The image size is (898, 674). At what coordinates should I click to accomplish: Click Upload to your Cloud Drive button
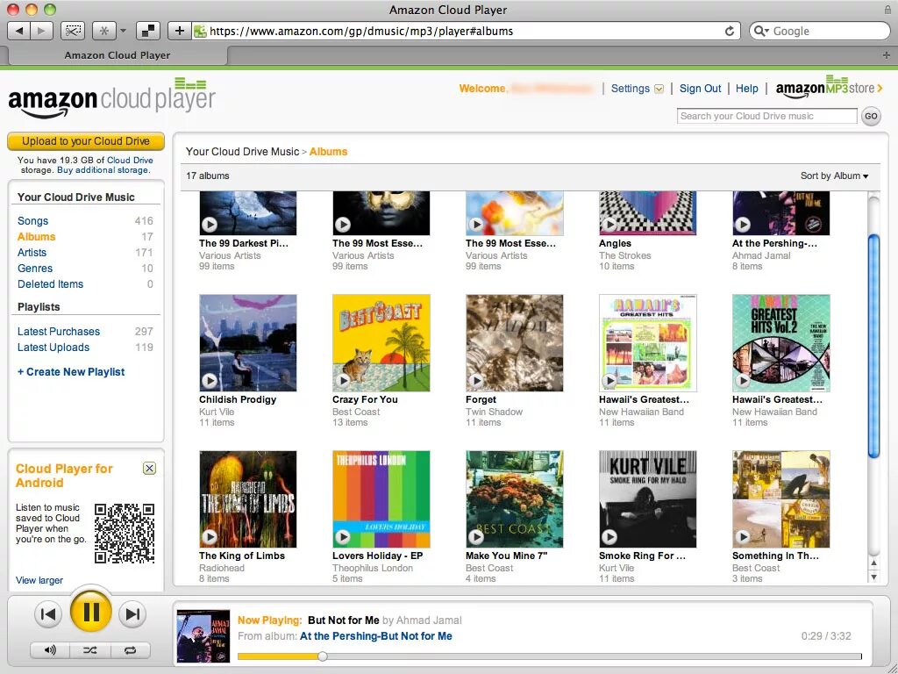point(86,141)
